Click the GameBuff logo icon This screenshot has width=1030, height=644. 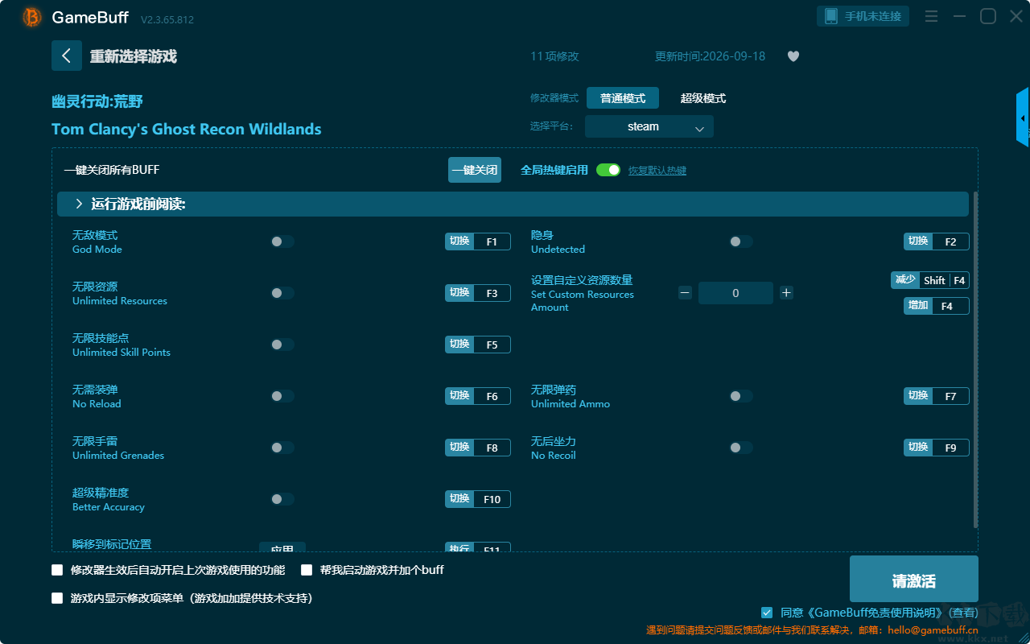tap(32, 17)
